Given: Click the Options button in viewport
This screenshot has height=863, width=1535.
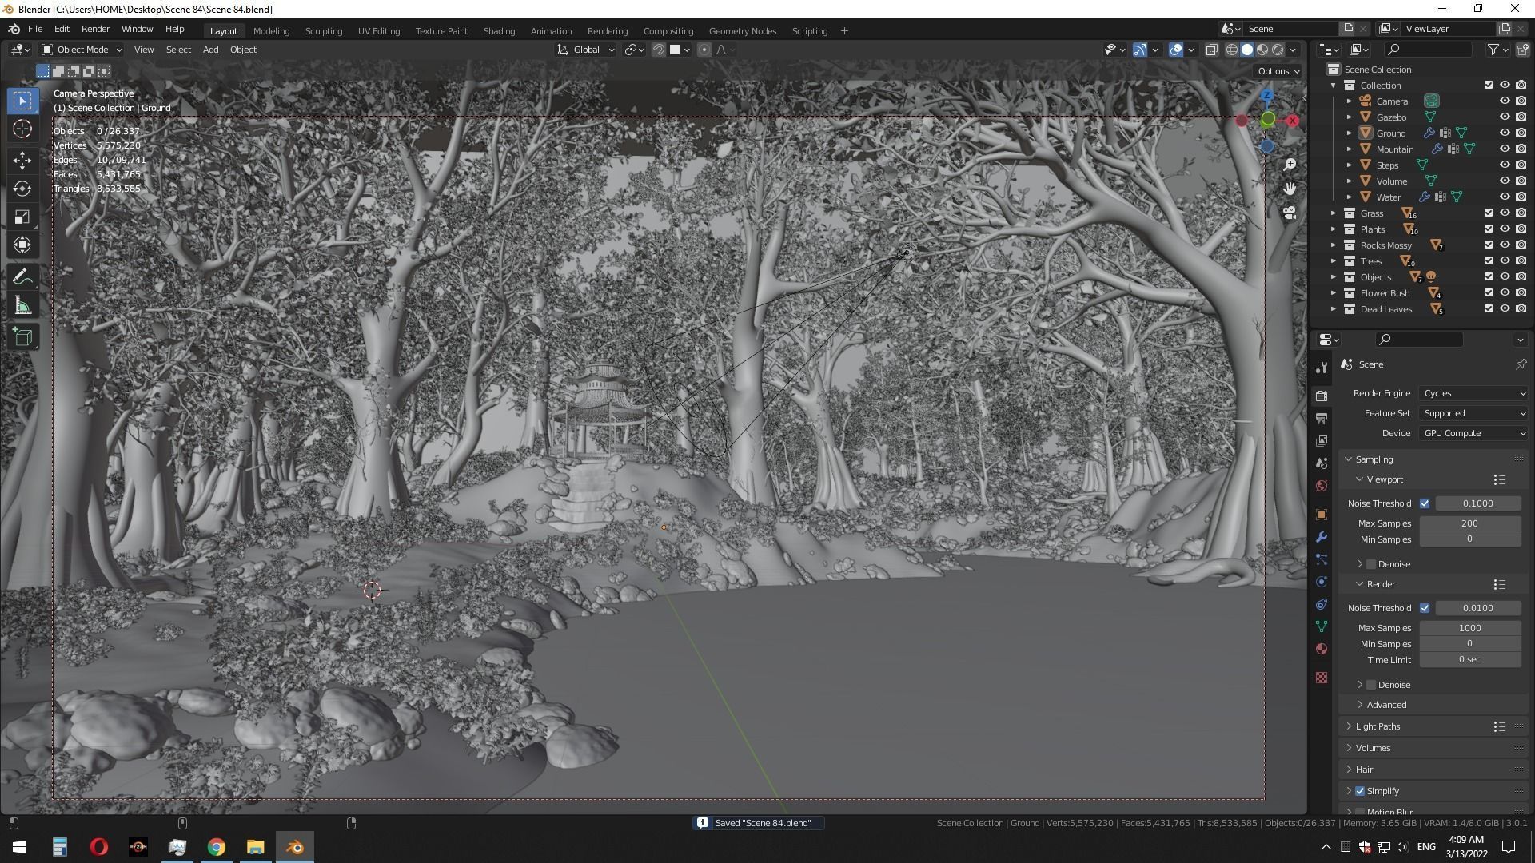Looking at the screenshot, I should 1278,71.
